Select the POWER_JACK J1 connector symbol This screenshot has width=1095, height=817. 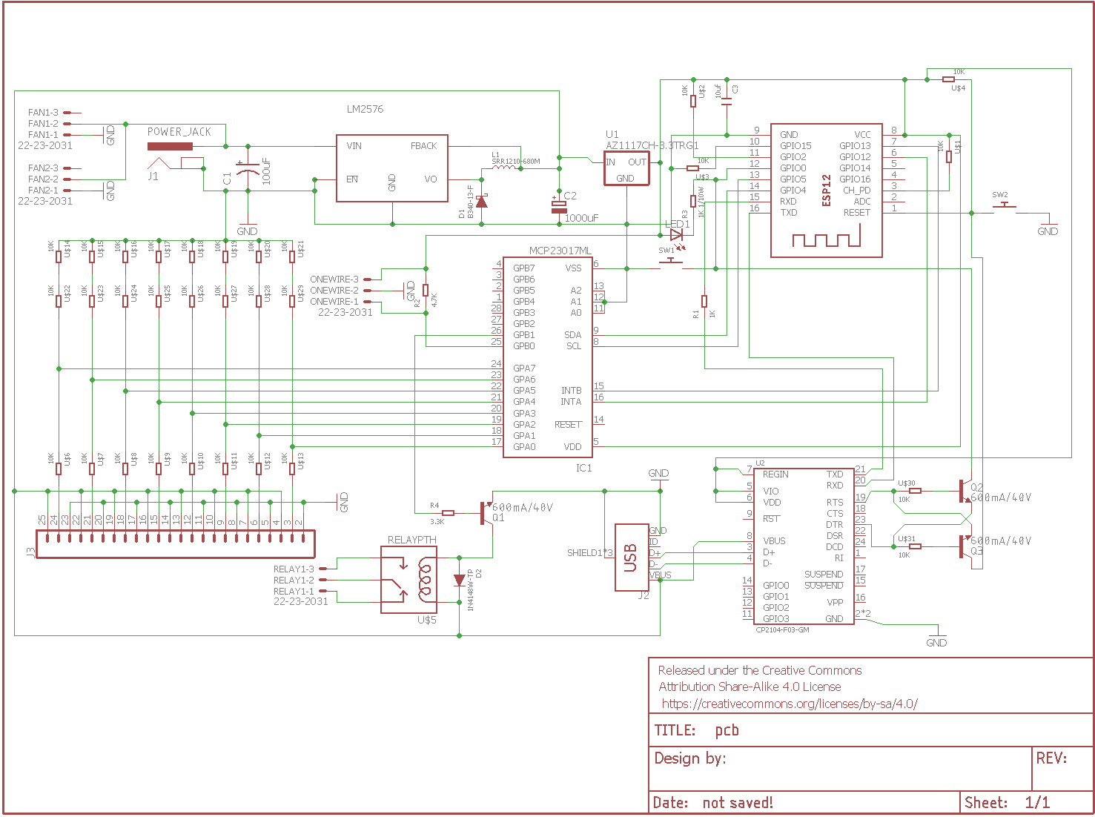[175, 157]
